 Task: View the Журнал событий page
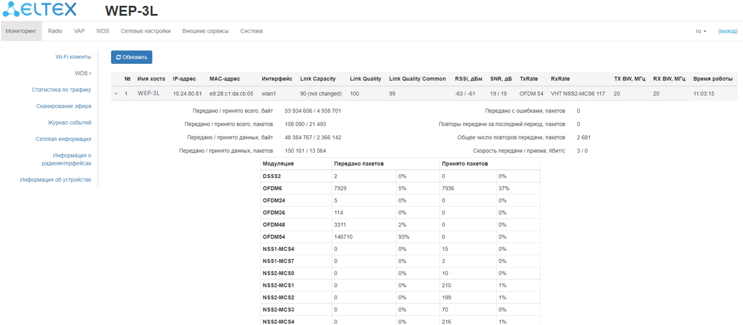point(69,122)
